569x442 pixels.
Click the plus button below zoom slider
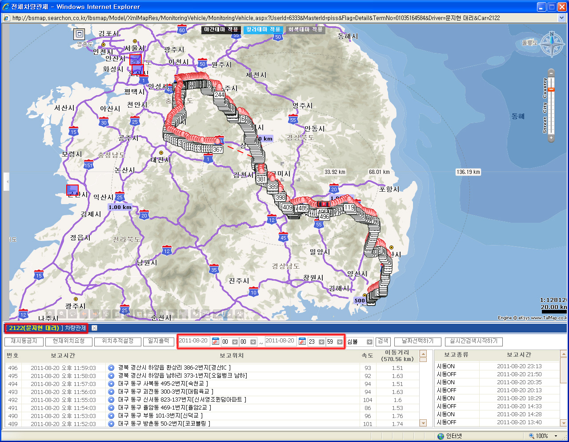point(551,138)
